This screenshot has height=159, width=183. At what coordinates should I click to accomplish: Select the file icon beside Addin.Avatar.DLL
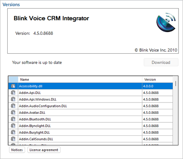(x=13, y=113)
